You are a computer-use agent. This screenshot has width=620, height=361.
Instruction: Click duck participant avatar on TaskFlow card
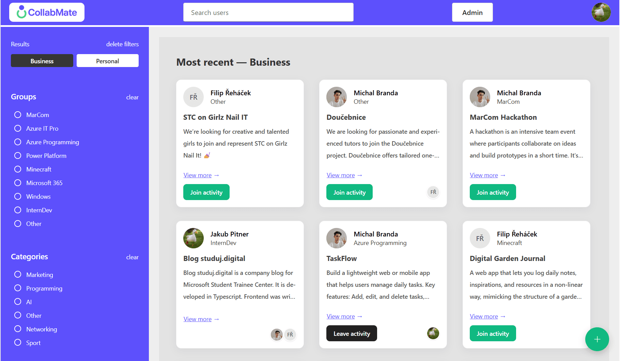(433, 333)
